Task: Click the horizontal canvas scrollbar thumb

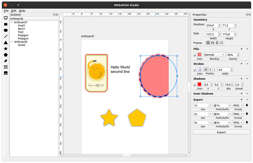Action: pyautogui.click(x=126, y=156)
